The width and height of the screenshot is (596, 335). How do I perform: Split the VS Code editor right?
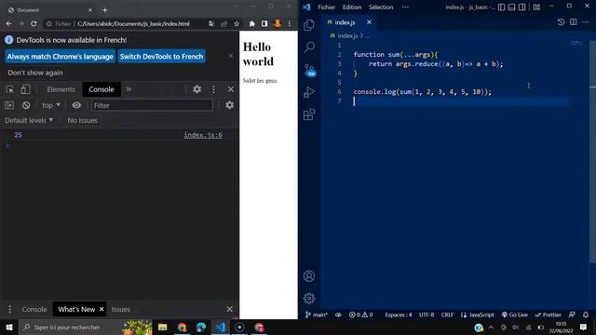tap(574, 22)
